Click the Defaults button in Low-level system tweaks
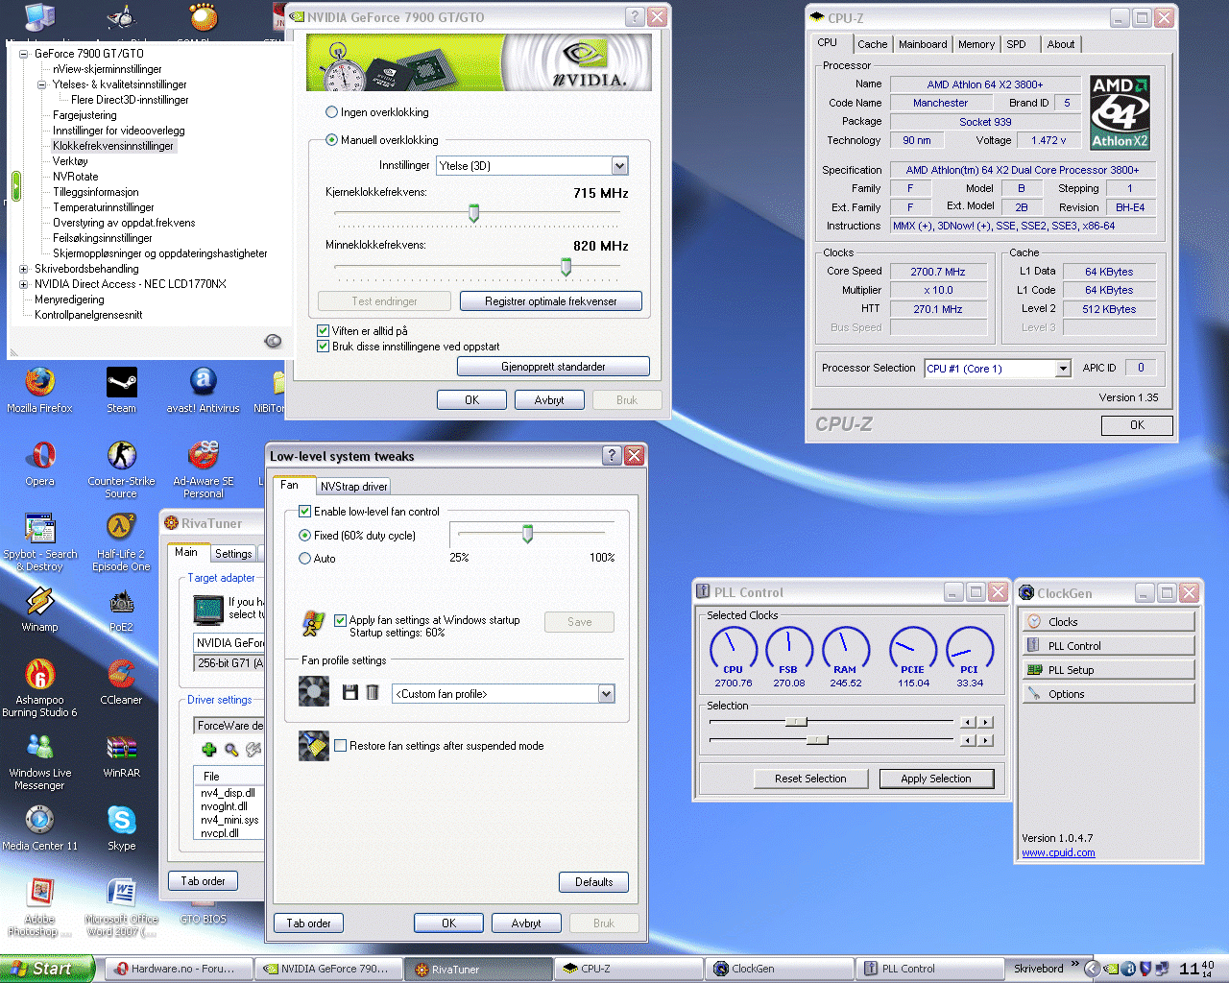This screenshot has width=1229, height=983. click(x=593, y=882)
